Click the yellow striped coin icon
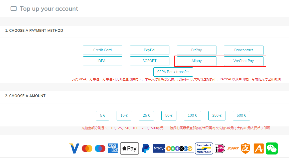 point(190,148)
